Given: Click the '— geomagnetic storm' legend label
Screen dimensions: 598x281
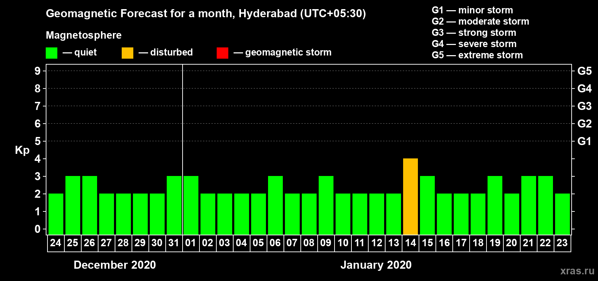Looking at the screenshot, I should 282,53.
